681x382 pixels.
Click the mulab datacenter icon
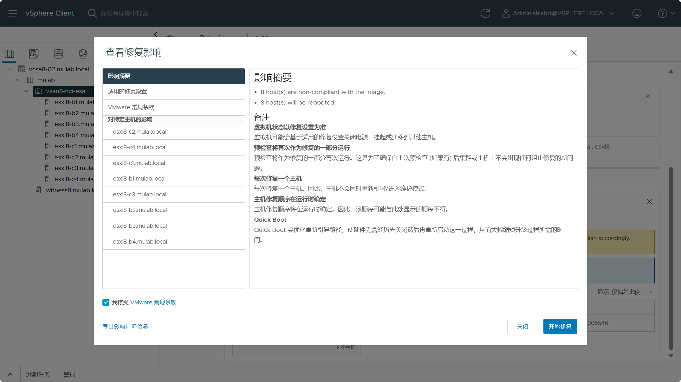[30, 80]
